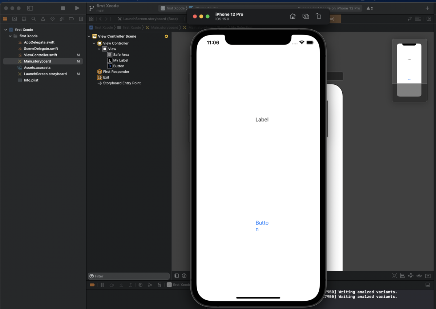436x309 pixels.
Task: Open Add New Constraints menu
Action: pos(411,276)
